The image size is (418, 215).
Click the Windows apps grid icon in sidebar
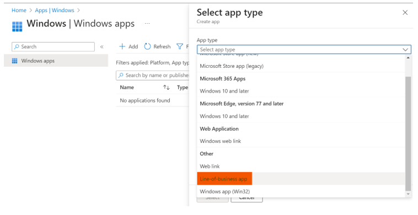15,61
